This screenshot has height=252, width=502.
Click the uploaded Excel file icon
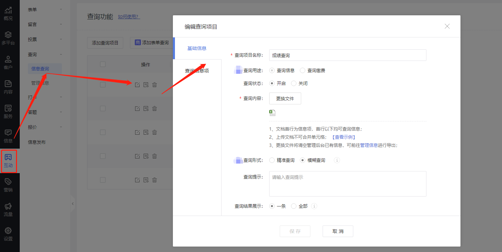(x=272, y=113)
